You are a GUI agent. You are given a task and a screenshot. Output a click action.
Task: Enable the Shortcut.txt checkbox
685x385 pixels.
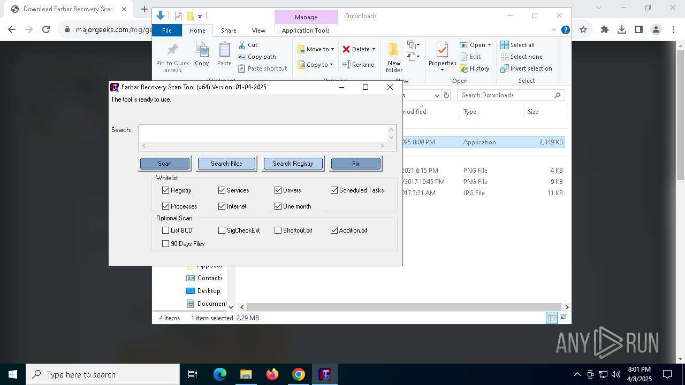(x=278, y=230)
